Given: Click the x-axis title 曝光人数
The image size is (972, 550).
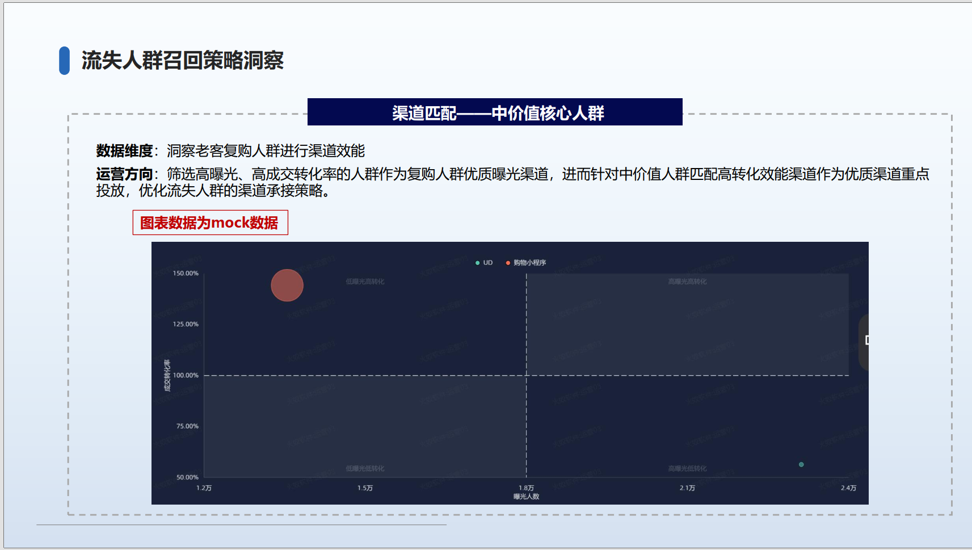Looking at the screenshot, I should click(x=527, y=497).
